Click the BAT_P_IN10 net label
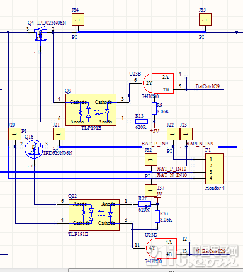 (172, 169)
